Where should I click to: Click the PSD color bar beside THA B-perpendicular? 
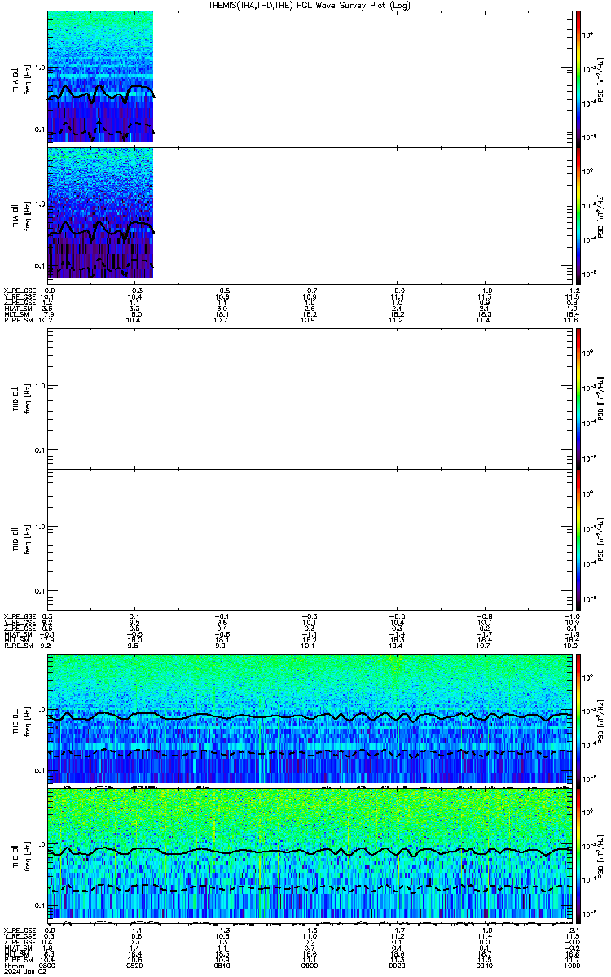pyautogui.click(x=578, y=77)
